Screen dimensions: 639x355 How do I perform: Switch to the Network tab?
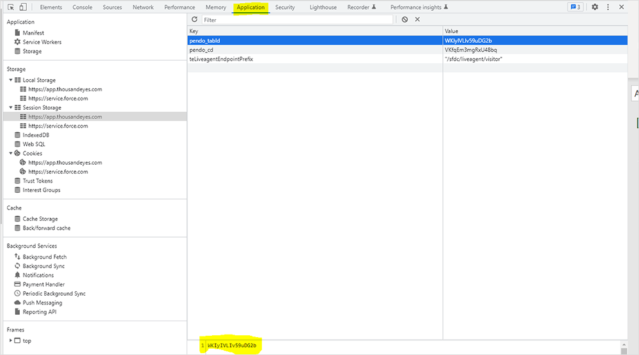[143, 7]
